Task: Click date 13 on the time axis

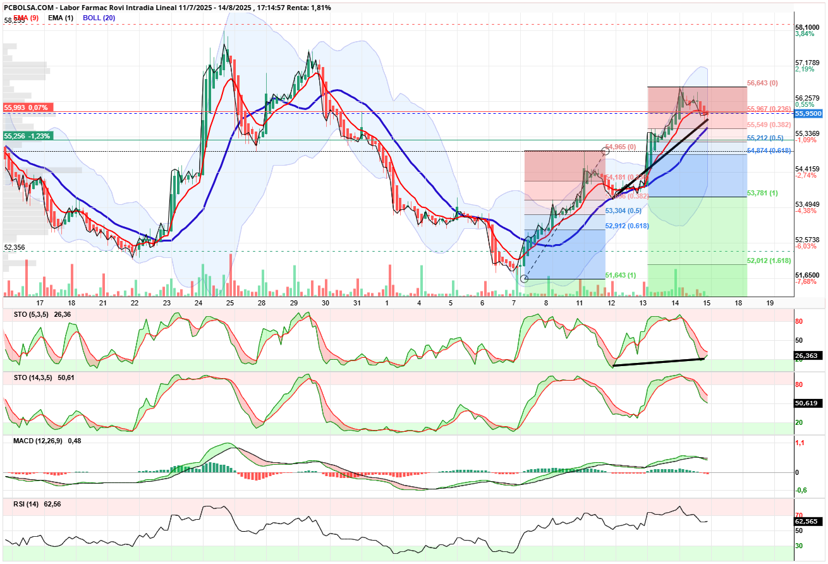Action: (x=643, y=303)
